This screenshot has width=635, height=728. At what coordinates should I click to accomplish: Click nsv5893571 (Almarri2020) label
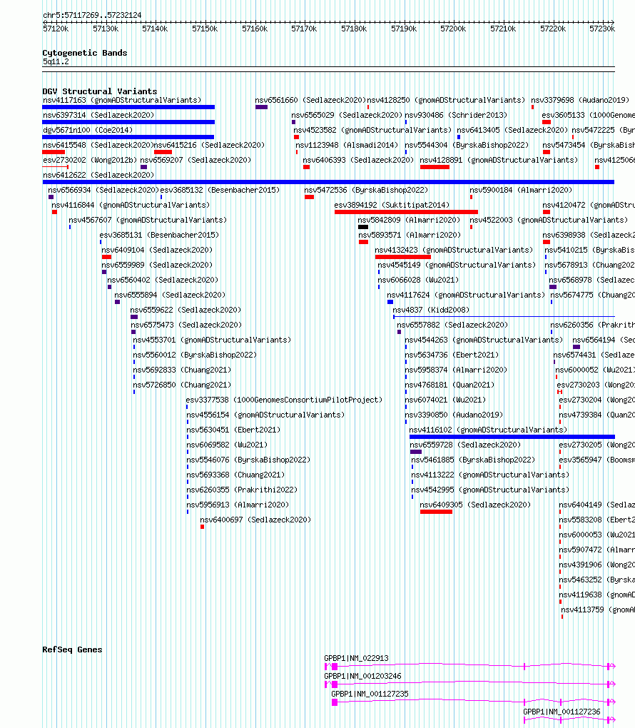[x=410, y=235]
